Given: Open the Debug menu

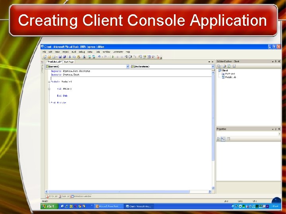Looking at the screenshot, I should point(82,52).
